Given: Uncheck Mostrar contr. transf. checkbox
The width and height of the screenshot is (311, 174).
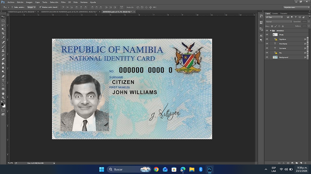Looking at the screenshot, I should (x=40, y=7).
